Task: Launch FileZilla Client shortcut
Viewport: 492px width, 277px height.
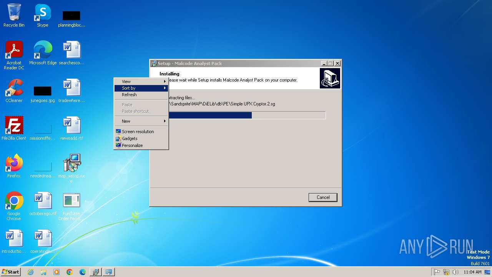Action: pyautogui.click(x=14, y=128)
